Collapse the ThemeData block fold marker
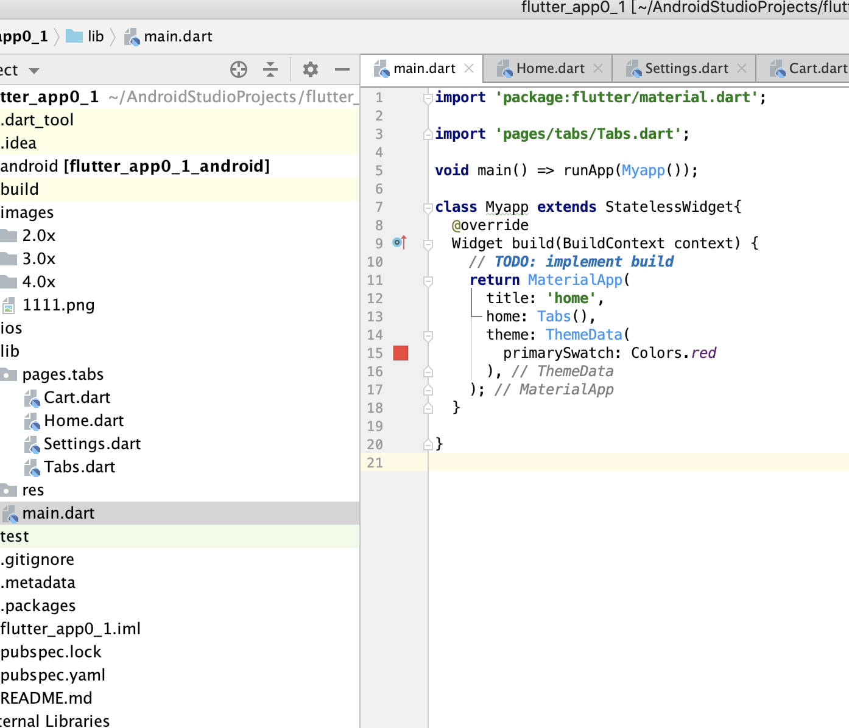Image resolution: width=849 pixels, height=728 pixels. point(428,335)
